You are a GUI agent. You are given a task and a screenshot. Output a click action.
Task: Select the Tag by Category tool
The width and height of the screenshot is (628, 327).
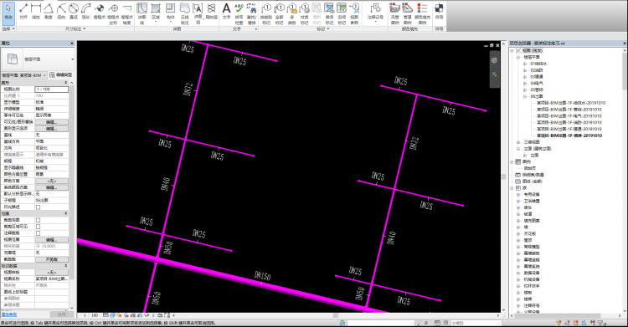click(266, 13)
